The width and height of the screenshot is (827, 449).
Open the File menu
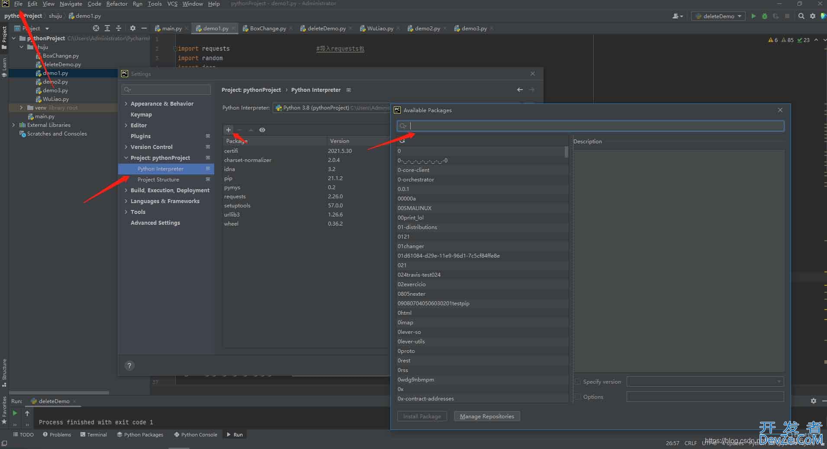click(x=18, y=4)
